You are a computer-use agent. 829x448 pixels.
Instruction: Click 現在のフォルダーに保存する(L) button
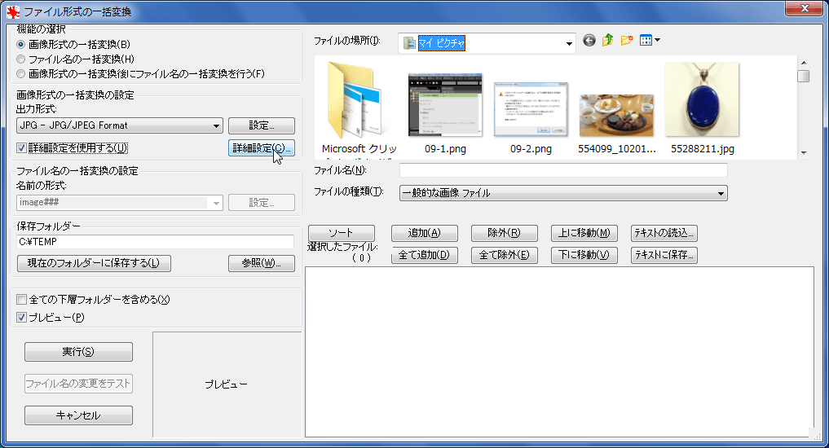[94, 263]
